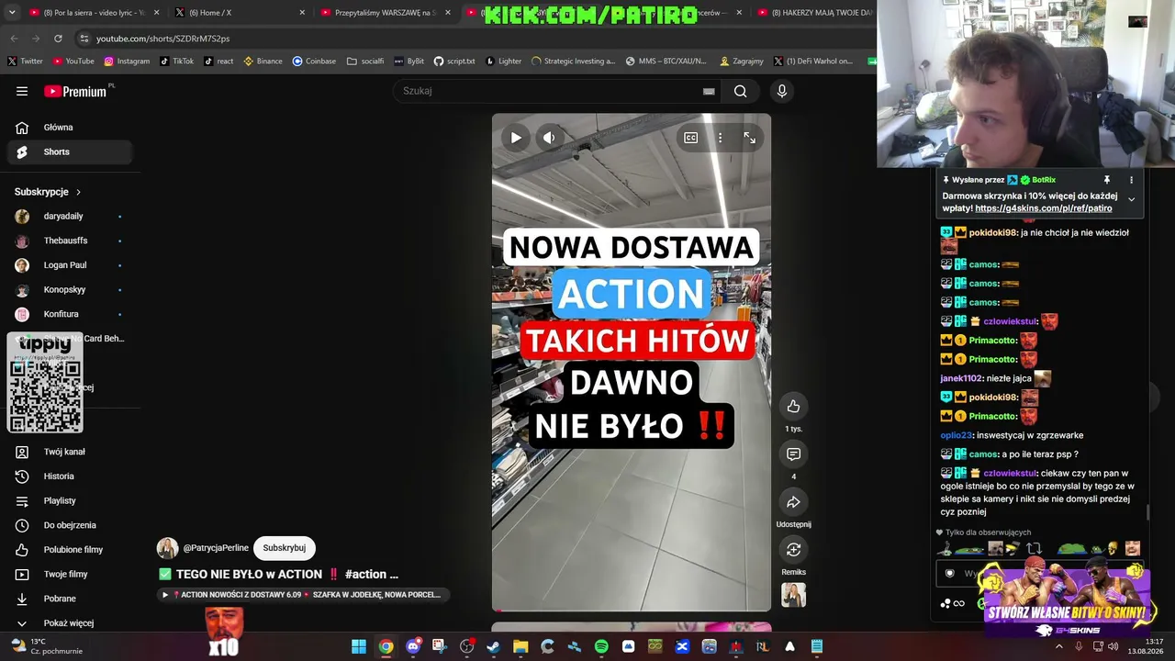This screenshot has height=661, width=1175.
Task: Open the g4skins.com link in pinned message
Action: pyautogui.click(x=1044, y=208)
